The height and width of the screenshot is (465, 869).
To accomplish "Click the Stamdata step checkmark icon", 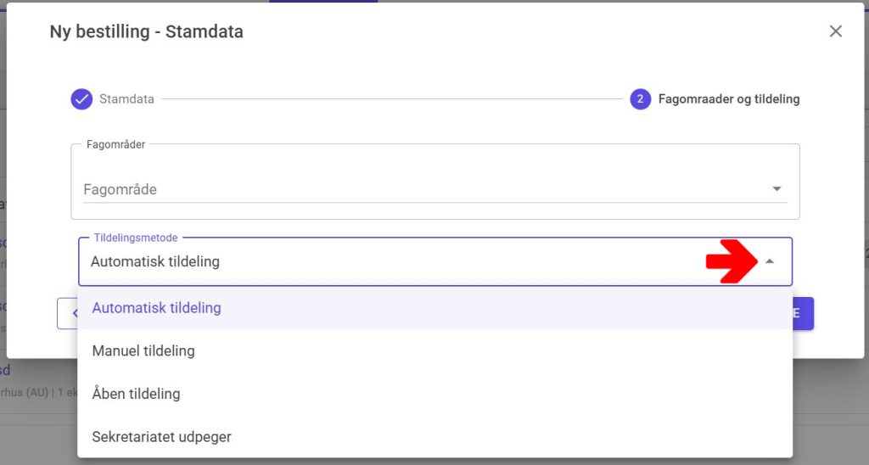I will [x=81, y=99].
